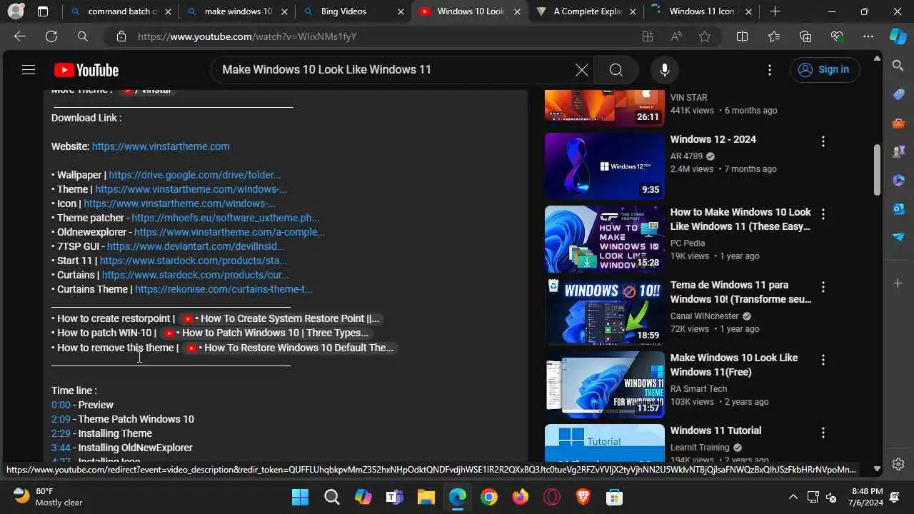The image size is (914, 514).
Task: Open Edge collections icon
Action: 805,36
